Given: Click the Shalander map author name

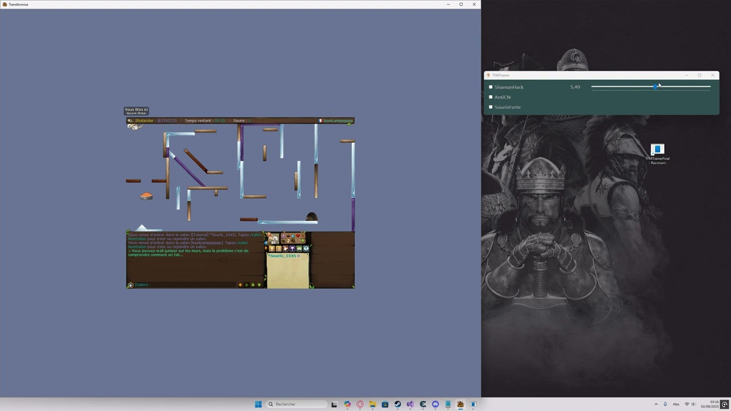Looking at the screenshot, I should pos(144,120).
